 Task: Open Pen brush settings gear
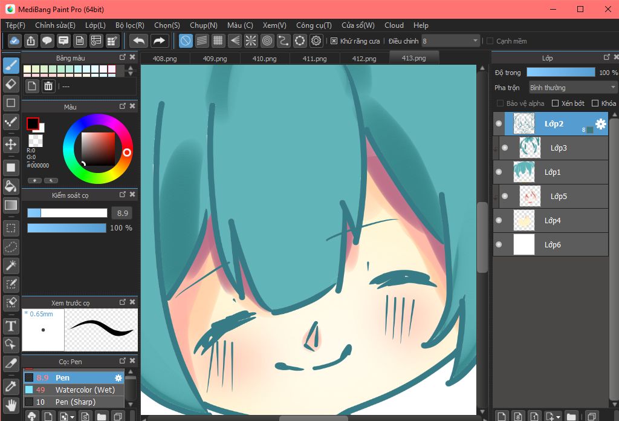118,378
